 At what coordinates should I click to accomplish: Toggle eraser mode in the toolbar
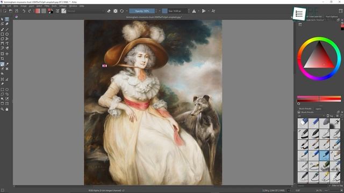click(109, 11)
